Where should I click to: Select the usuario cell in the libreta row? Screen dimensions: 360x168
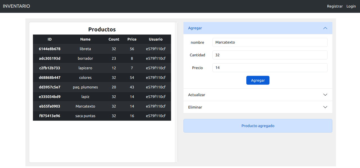[x=156, y=49]
